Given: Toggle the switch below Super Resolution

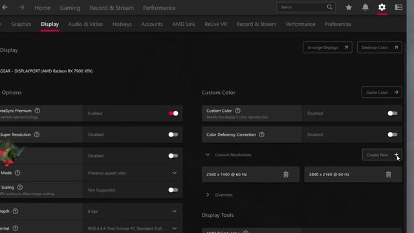Looking at the screenshot, I should point(173,155).
